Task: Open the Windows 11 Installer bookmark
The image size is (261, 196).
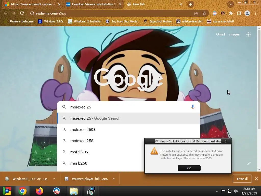Action: tap(85, 21)
